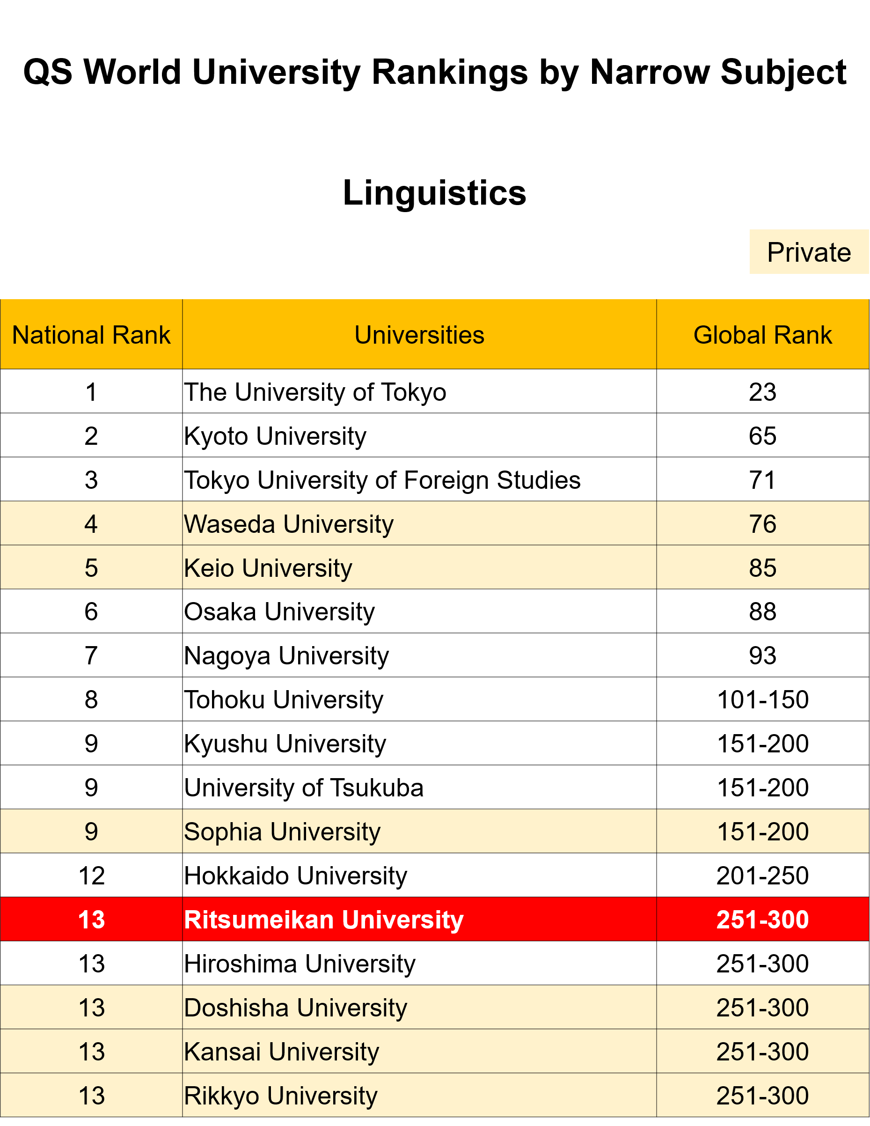The width and height of the screenshot is (870, 1126).
Task: Click the 'Nagoya University' entry
Action: (286, 656)
